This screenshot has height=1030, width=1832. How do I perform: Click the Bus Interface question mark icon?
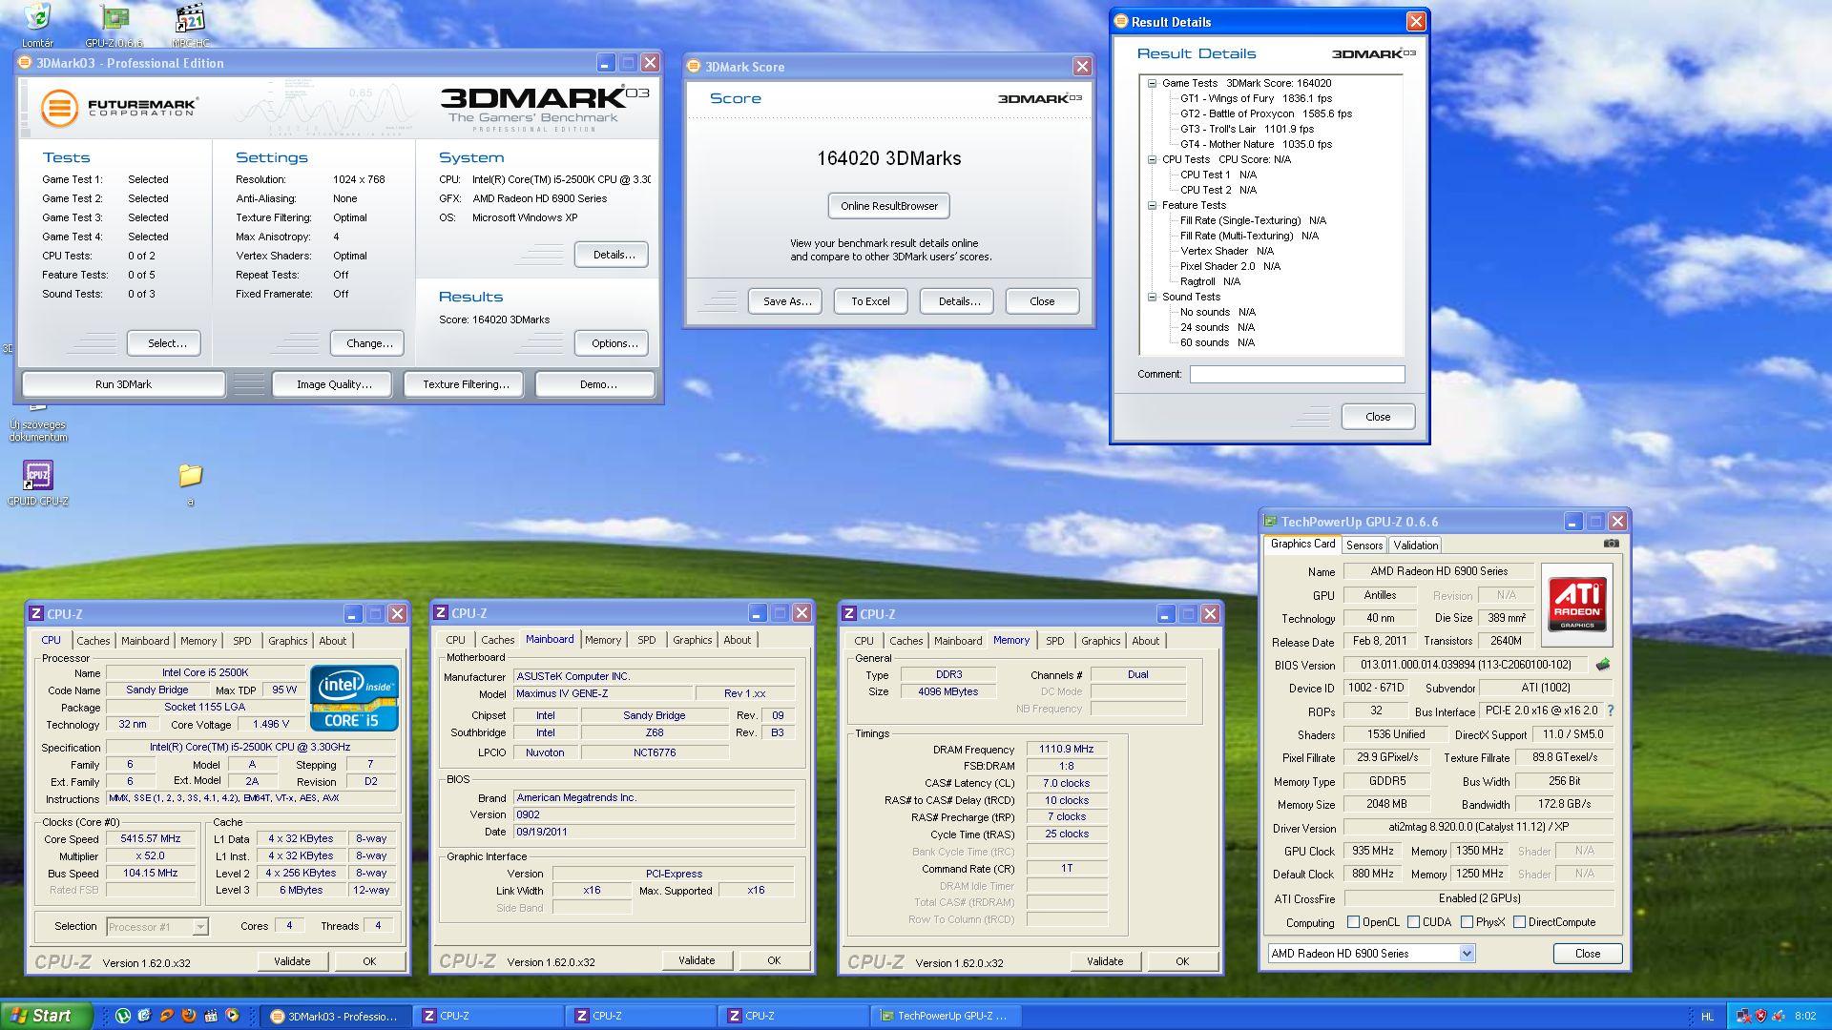1611,711
